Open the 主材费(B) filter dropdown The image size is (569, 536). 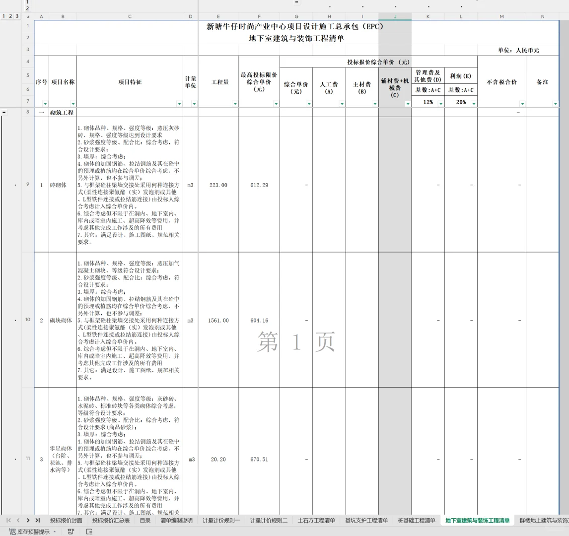pyautogui.click(x=375, y=104)
